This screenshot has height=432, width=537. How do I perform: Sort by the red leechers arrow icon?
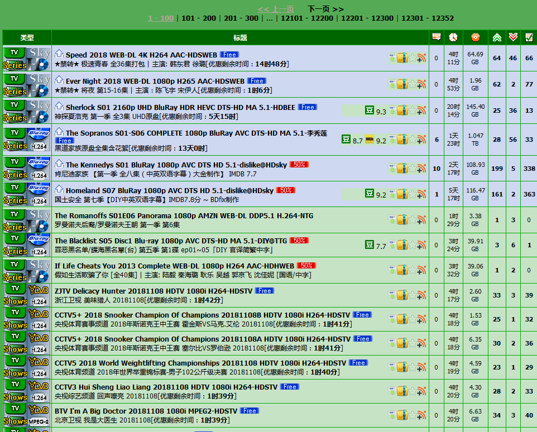point(513,37)
